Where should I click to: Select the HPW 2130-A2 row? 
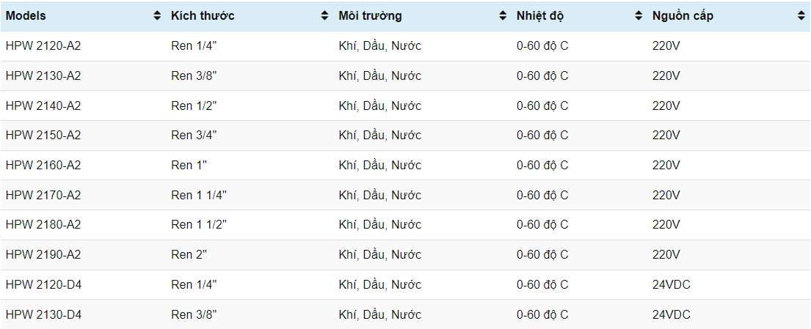43,76
